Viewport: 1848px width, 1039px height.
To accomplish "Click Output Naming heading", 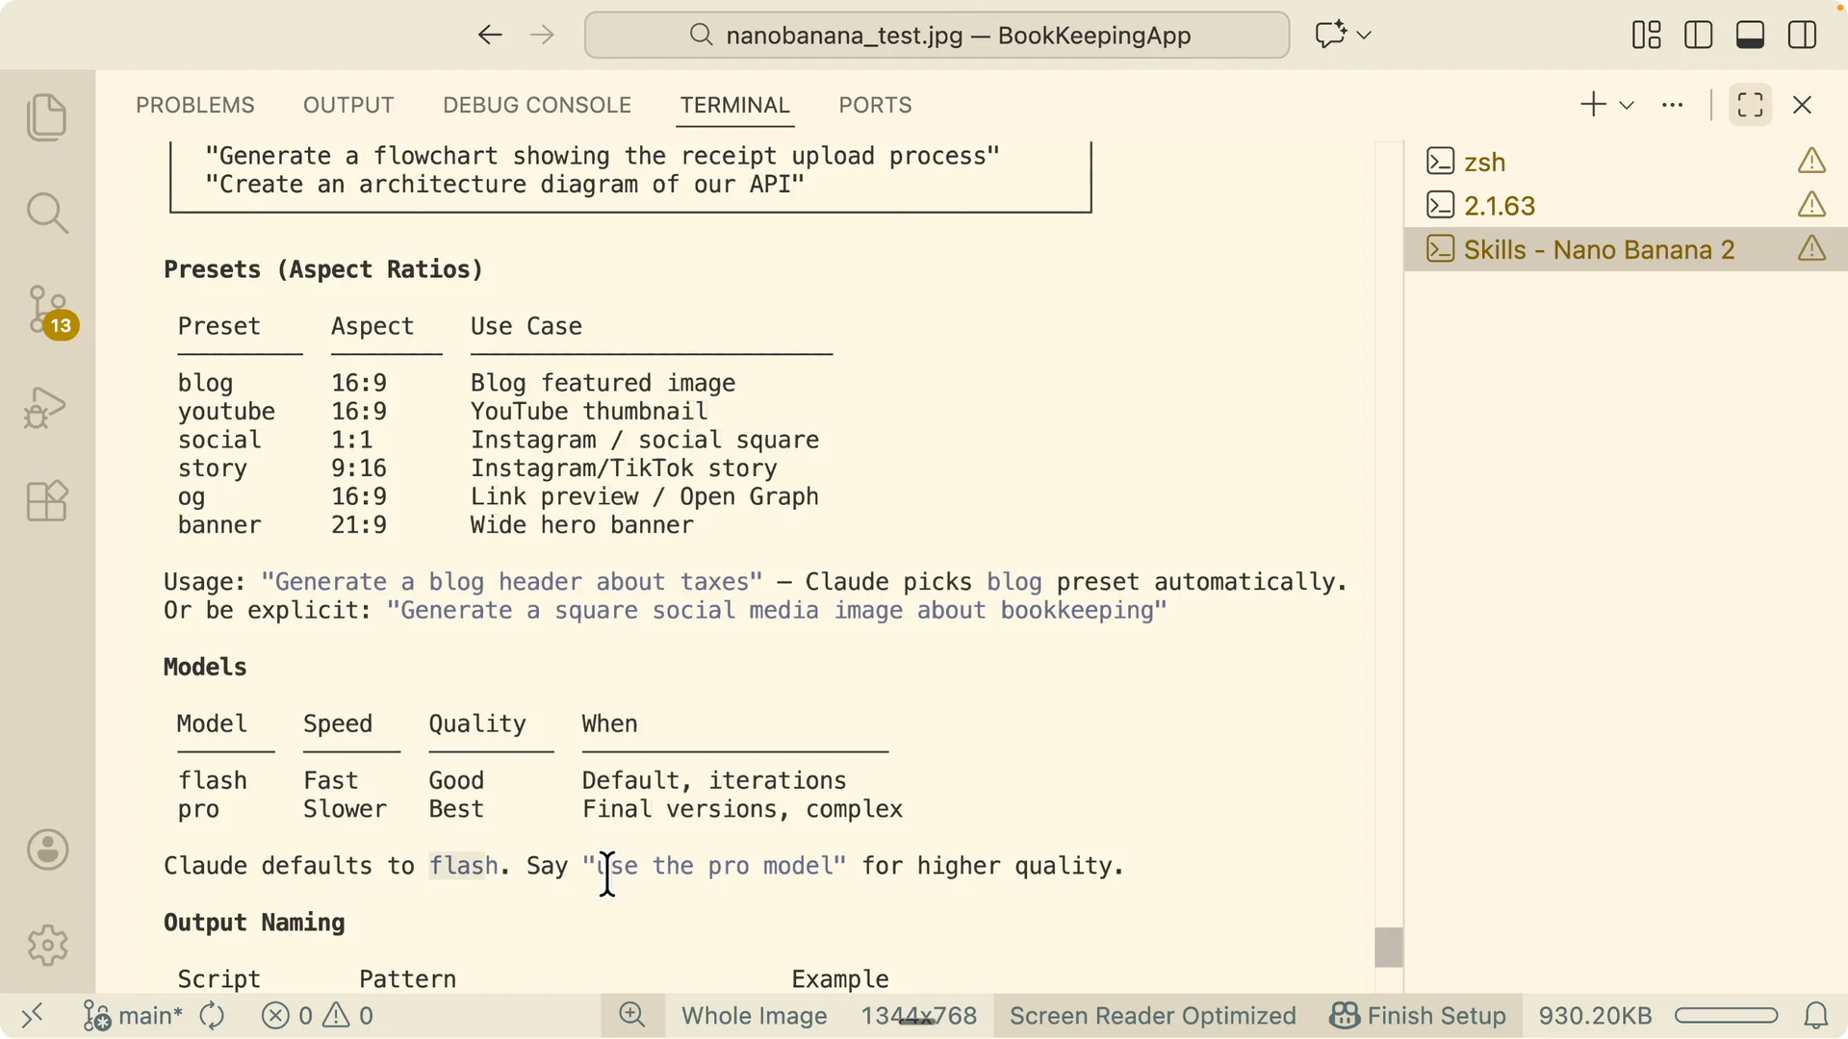I will pyautogui.click(x=254, y=923).
